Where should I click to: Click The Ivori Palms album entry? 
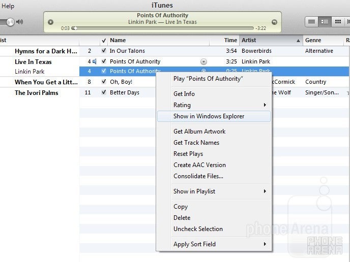click(37, 93)
